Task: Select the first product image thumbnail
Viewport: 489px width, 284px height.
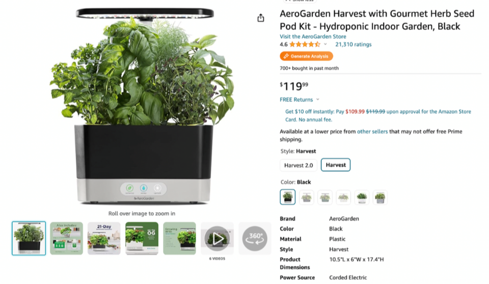Action: (x=29, y=239)
